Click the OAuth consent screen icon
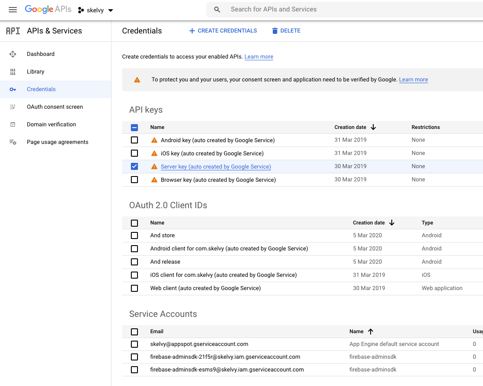The width and height of the screenshot is (483, 386). 13,107
